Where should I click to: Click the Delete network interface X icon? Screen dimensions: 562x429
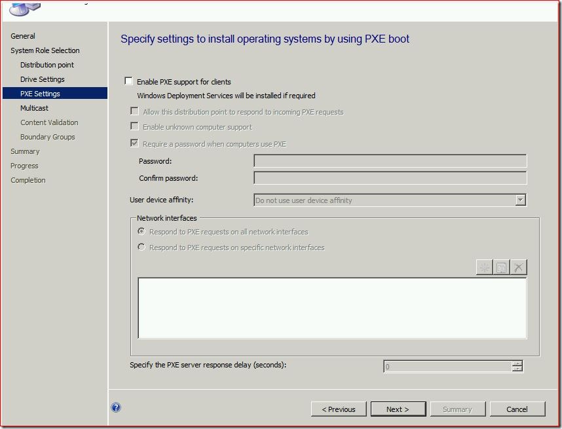(519, 267)
